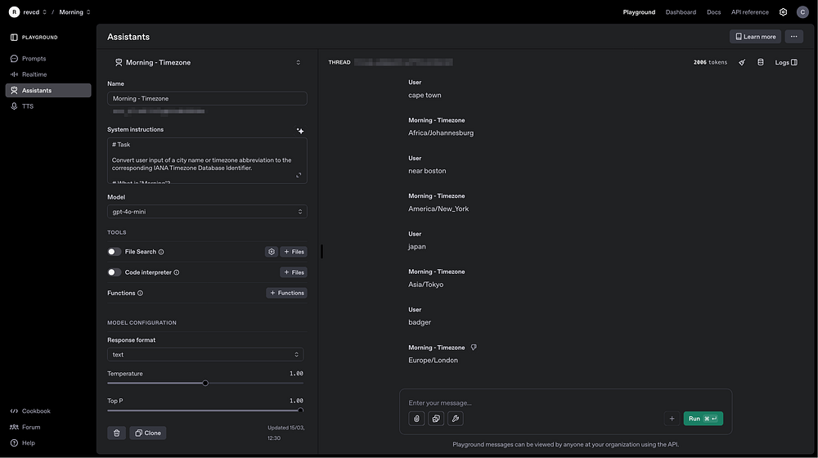818x458 pixels.
Task: Select Assistants in sidebar
Action: point(48,90)
